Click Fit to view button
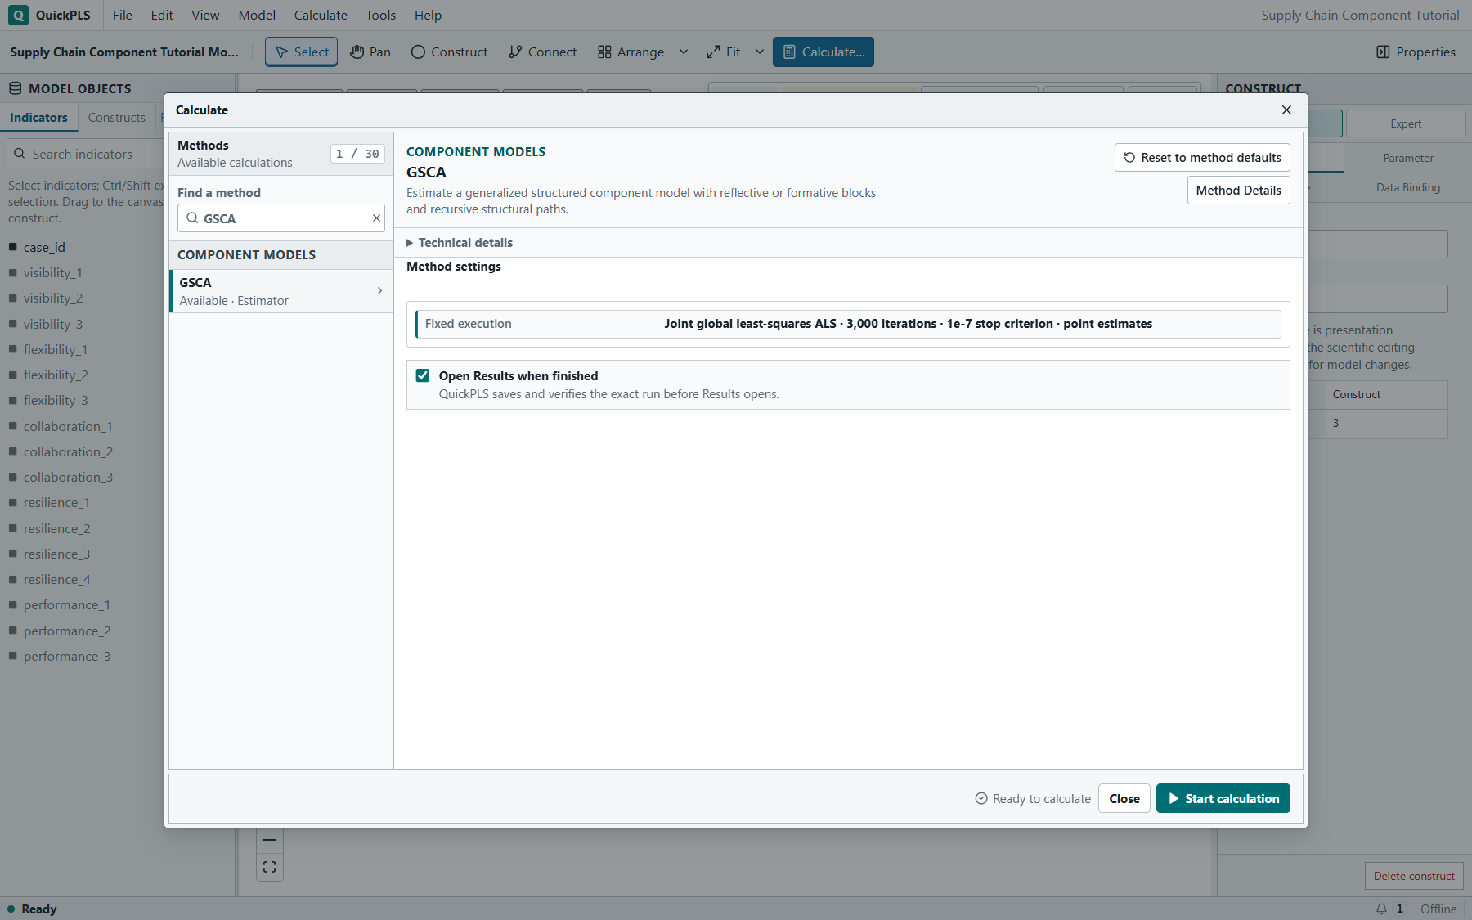 [x=724, y=52]
